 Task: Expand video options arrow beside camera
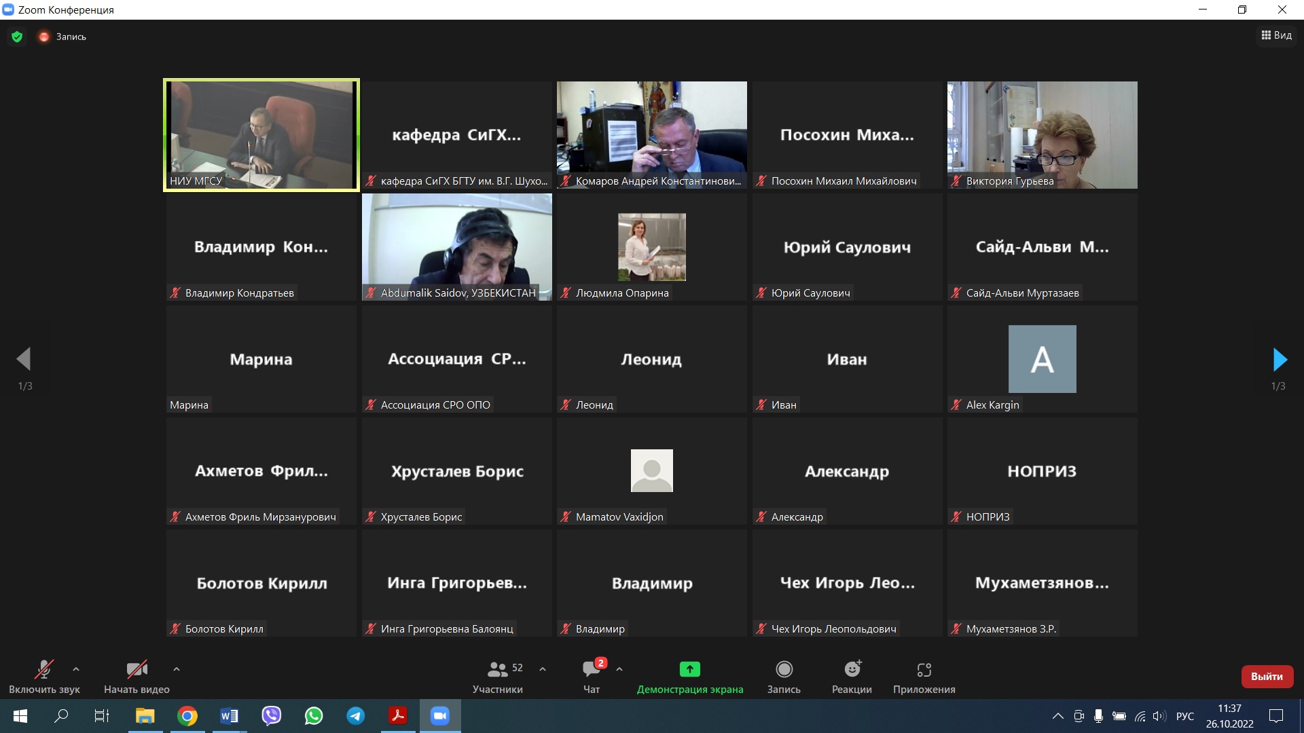point(177,669)
